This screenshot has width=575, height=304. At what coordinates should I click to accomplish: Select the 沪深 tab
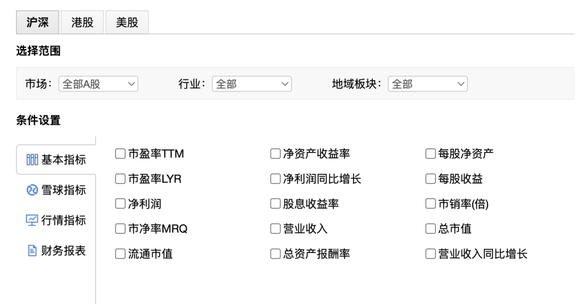37,22
